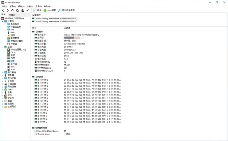Select the 电源管理 icon
This screenshot has width=228, height=141.
pyautogui.click(x=9, y=38)
